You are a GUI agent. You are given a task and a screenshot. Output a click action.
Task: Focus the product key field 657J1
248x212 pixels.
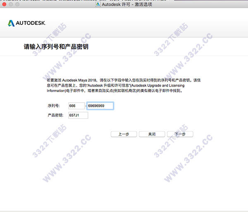78,115
